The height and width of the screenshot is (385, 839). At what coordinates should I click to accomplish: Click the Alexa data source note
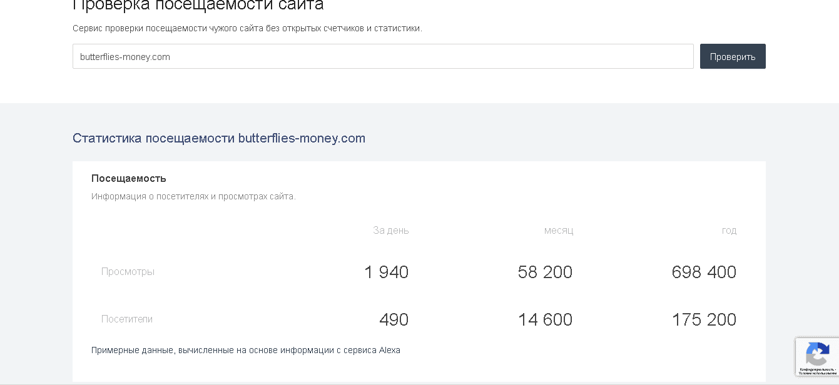(x=246, y=351)
